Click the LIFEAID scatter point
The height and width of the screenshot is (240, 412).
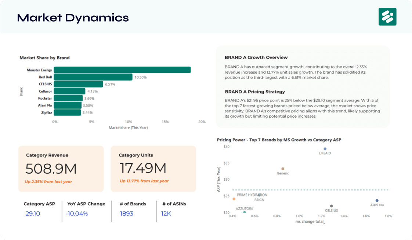point(325,149)
